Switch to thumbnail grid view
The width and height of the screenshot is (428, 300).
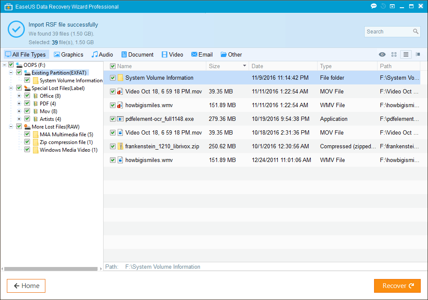pos(394,54)
